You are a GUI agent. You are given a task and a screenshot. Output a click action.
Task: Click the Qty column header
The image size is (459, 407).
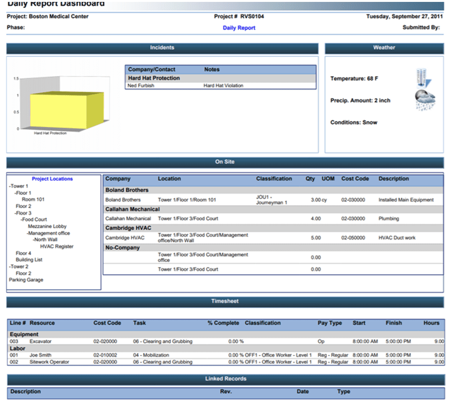[310, 179]
